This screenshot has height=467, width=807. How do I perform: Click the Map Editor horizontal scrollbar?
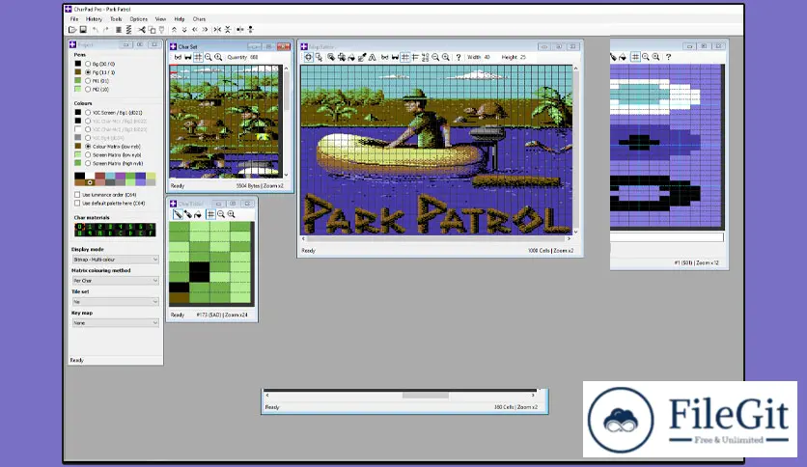(x=436, y=238)
